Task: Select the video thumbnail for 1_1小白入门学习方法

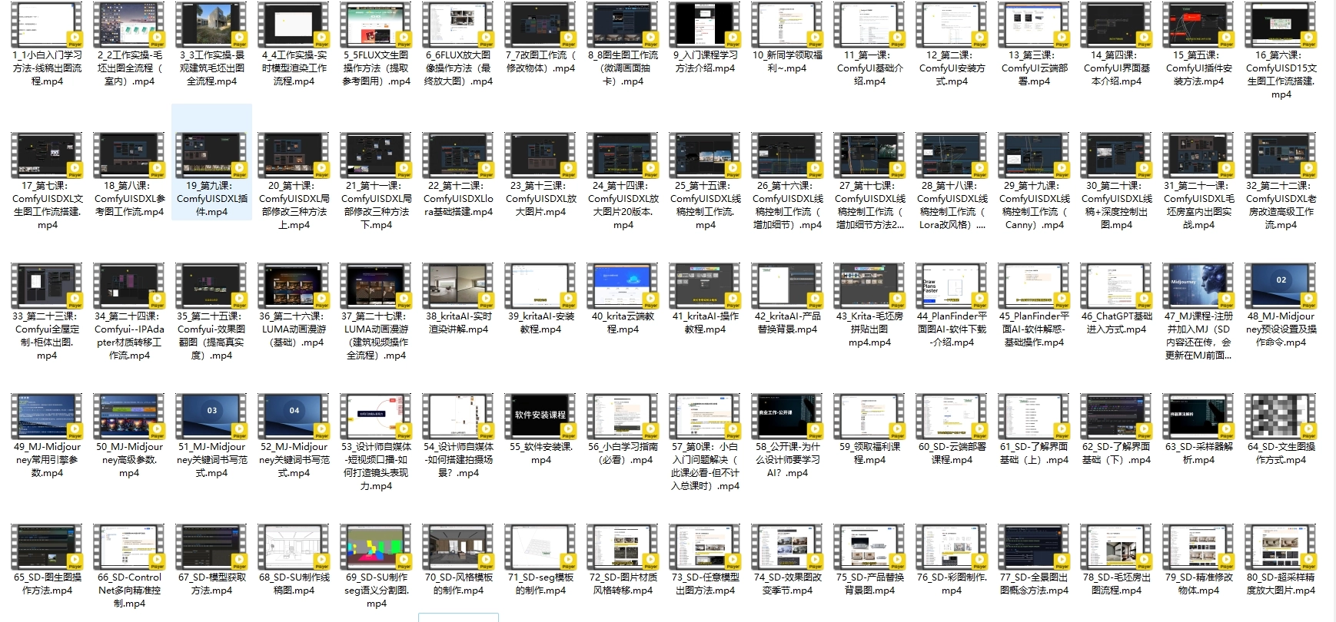Action: pyautogui.click(x=47, y=25)
